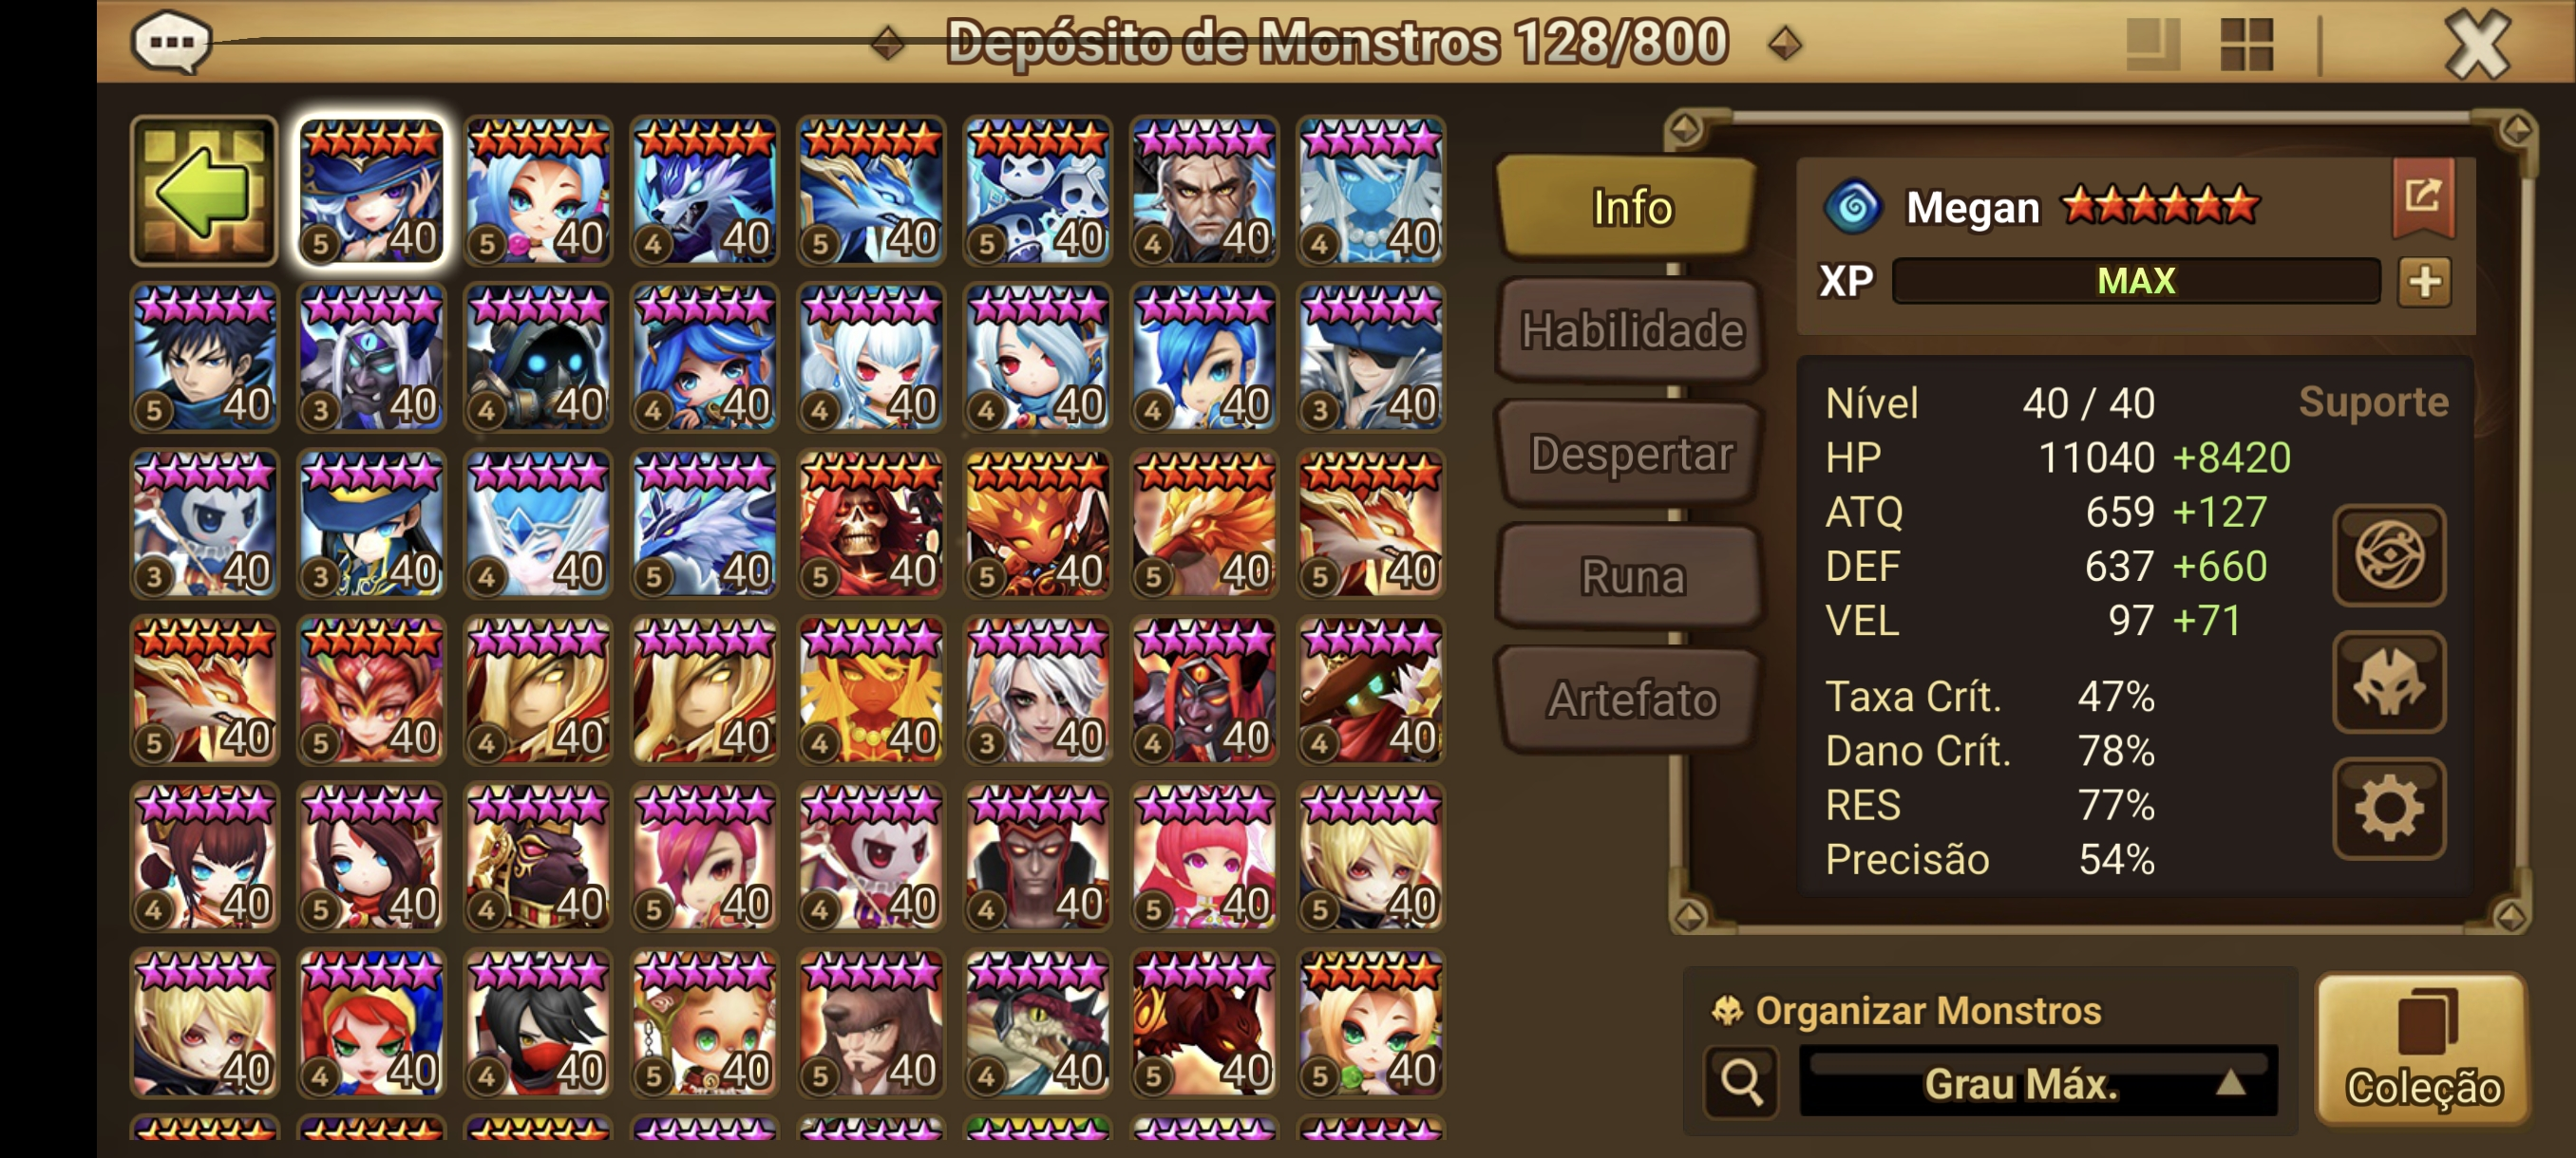Click the sort order triangle arrow

tap(2230, 1083)
